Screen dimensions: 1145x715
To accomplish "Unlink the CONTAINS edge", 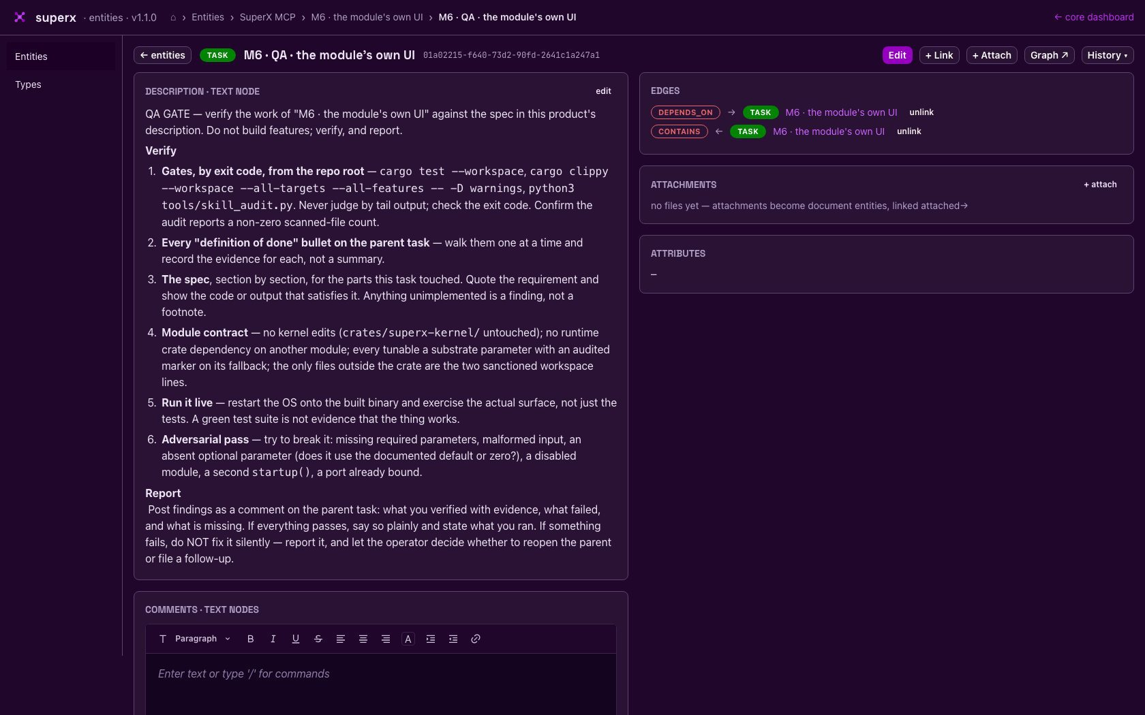I will 909,131.
